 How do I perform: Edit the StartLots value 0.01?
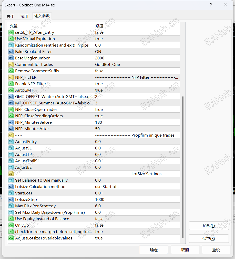point(137,193)
